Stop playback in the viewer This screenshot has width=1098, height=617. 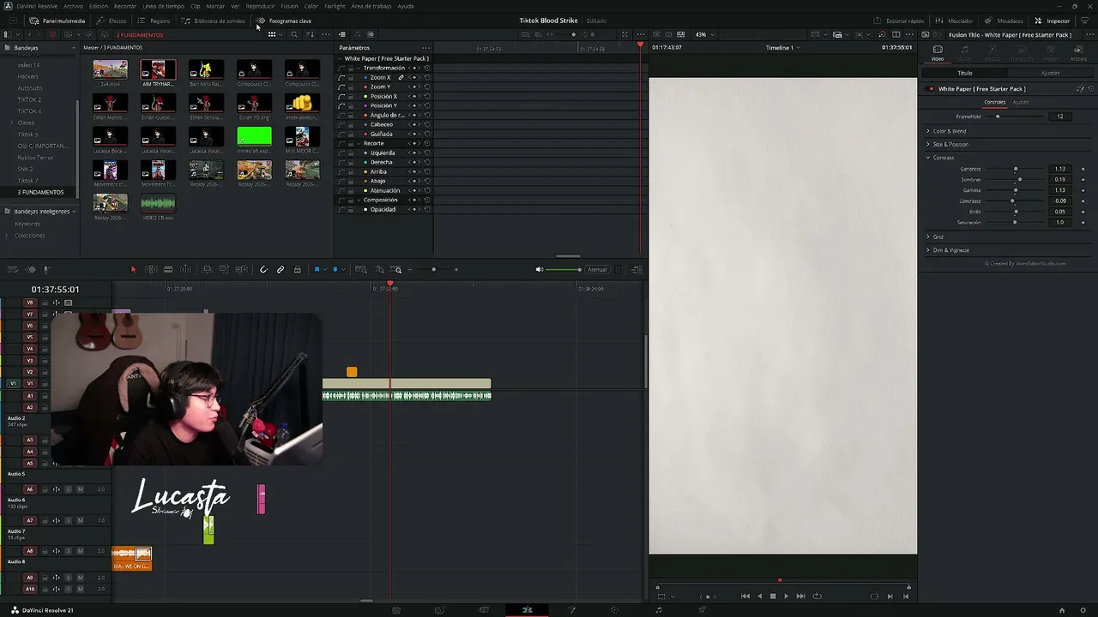[x=773, y=596]
